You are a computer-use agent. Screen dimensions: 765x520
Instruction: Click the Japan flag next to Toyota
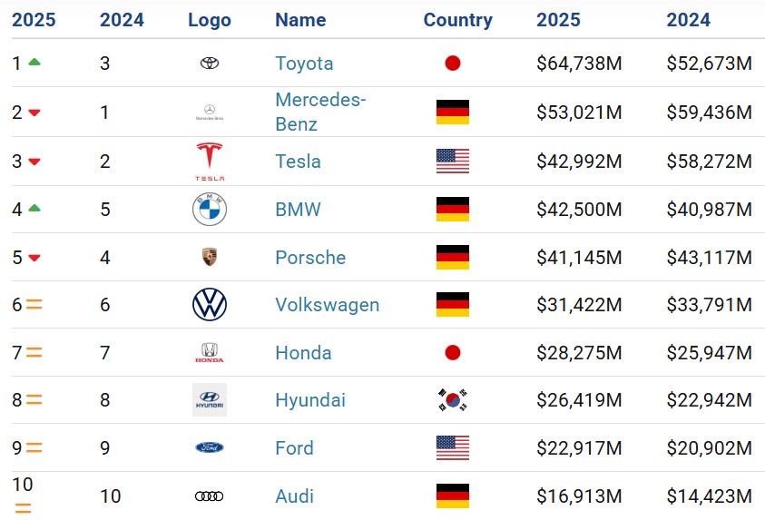[x=452, y=63]
